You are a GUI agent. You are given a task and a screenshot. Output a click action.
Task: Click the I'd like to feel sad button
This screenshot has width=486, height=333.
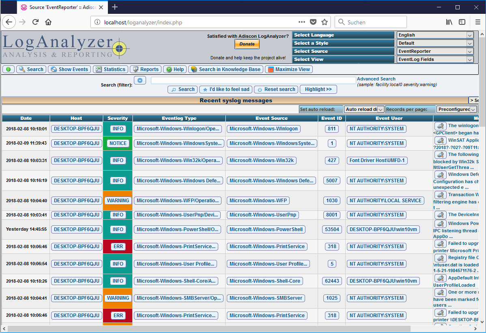(226, 89)
